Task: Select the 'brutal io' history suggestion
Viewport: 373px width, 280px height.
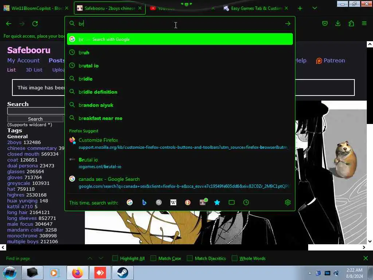Action: [x=180, y=66]
